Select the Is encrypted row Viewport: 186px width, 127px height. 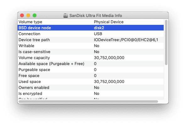(x=90, y=94)
